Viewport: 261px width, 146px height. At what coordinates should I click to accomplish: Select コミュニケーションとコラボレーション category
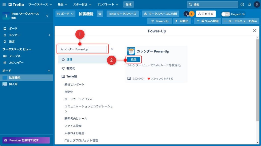(88, 109)
